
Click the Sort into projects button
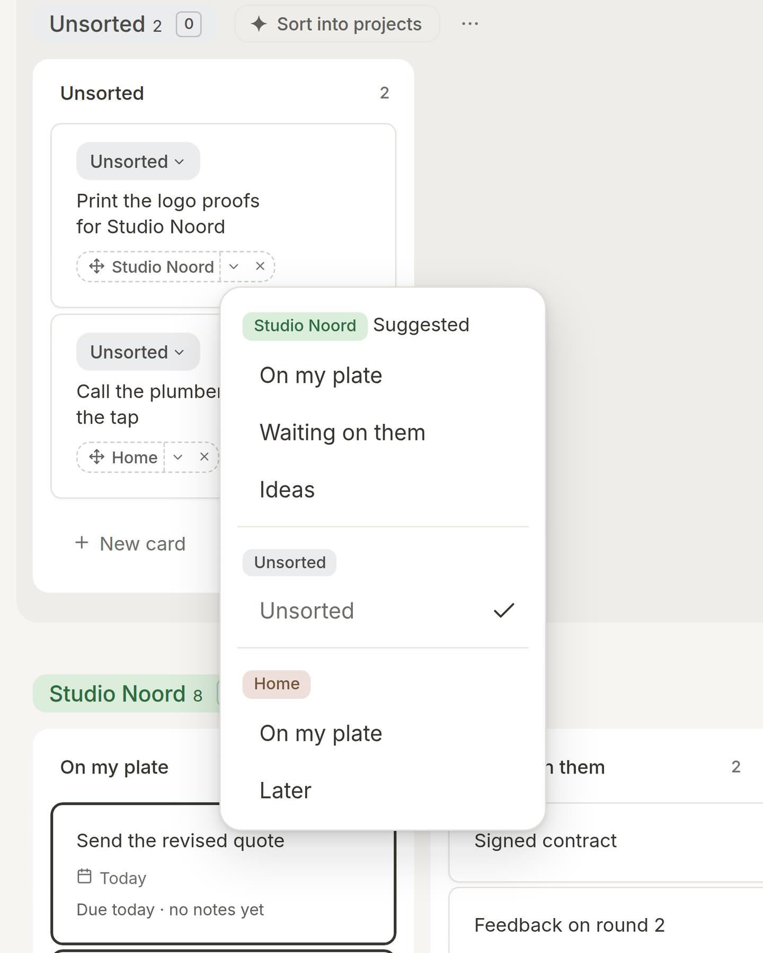[337, 24]
